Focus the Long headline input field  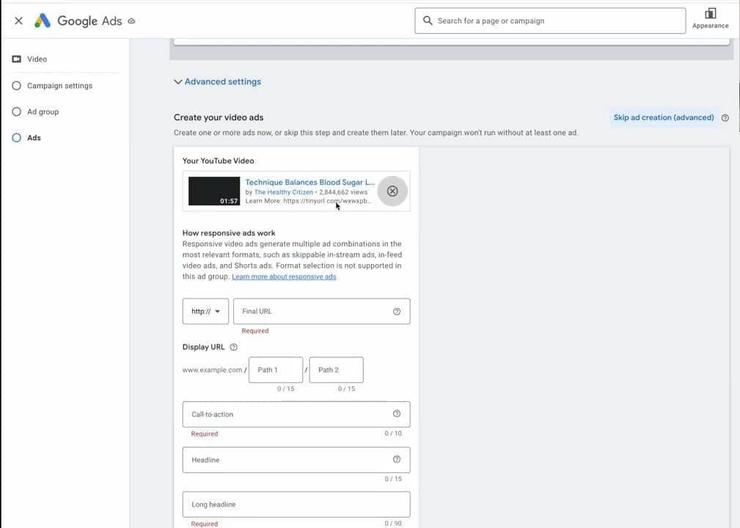[296, 505]
